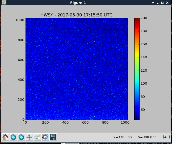Viewport: 172px width, 144px height.
Task: Click the [48] pixel value readout
Action: 166,137
